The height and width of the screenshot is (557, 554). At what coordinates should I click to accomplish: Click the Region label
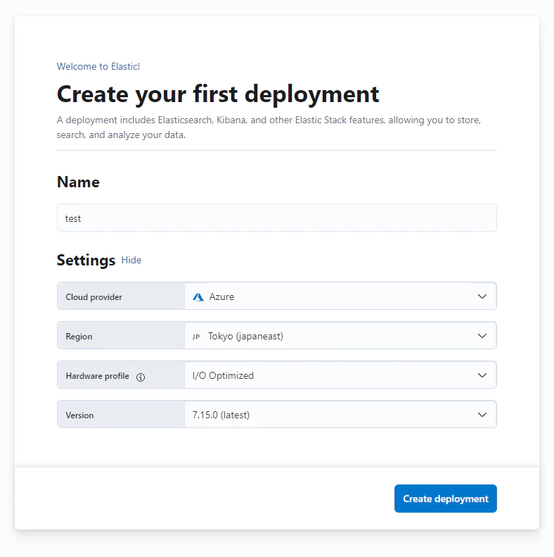point(79,337)
